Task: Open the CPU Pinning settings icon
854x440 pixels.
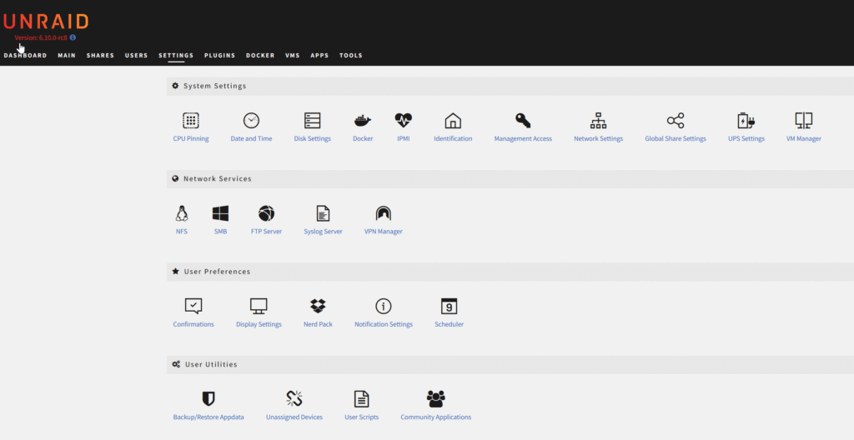Action: point(191,121)
